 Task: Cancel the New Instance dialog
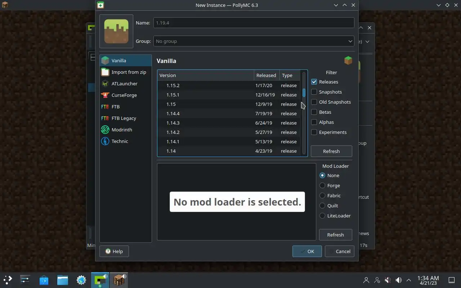pos(339,251)
